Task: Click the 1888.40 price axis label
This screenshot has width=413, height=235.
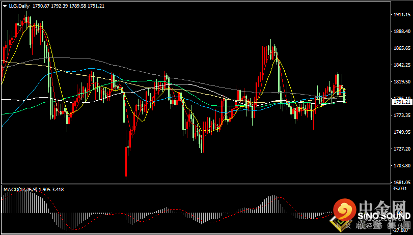Action: [401, 32]
